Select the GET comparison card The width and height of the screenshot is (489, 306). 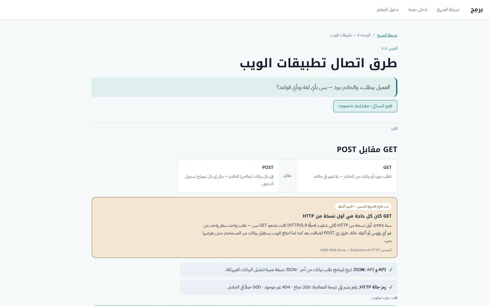[x=347, y=176]
